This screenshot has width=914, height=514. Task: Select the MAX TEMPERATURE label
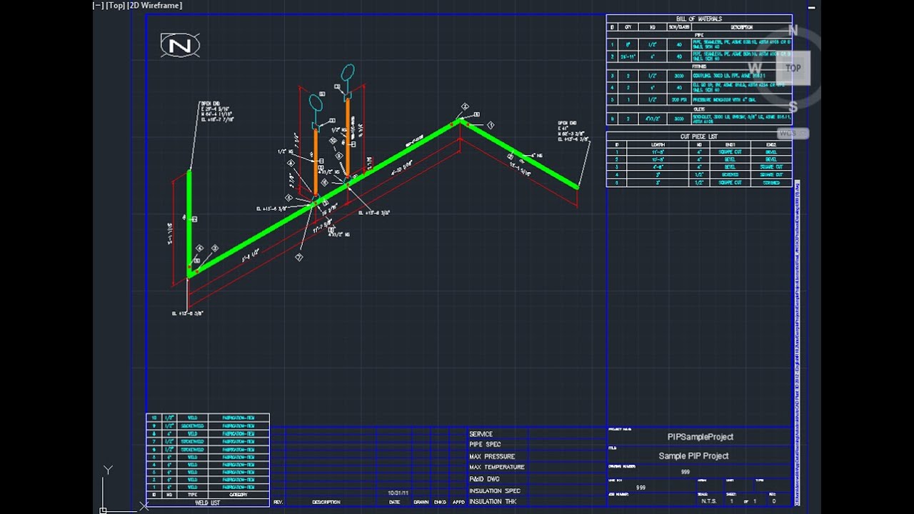coord(497,467)
